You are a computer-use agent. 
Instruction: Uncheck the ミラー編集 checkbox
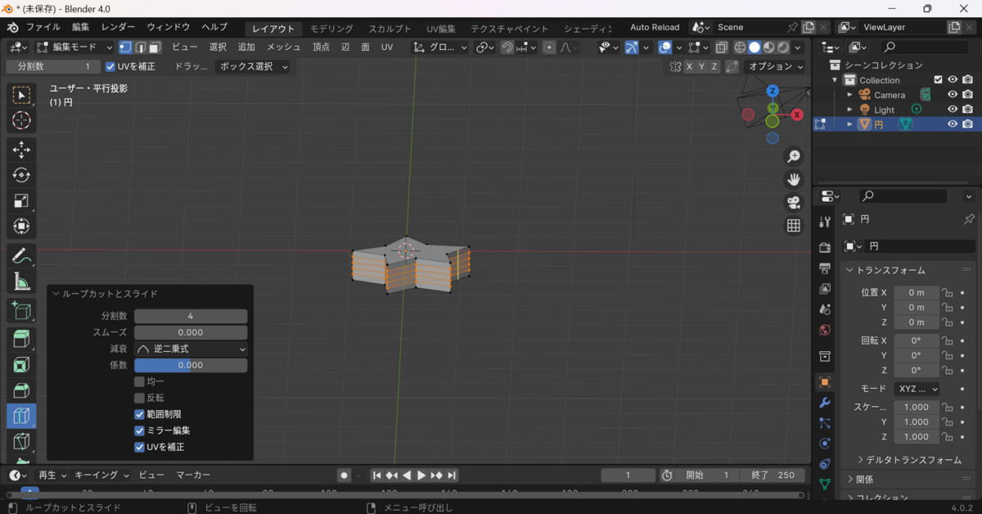click(x=139, y=431)
